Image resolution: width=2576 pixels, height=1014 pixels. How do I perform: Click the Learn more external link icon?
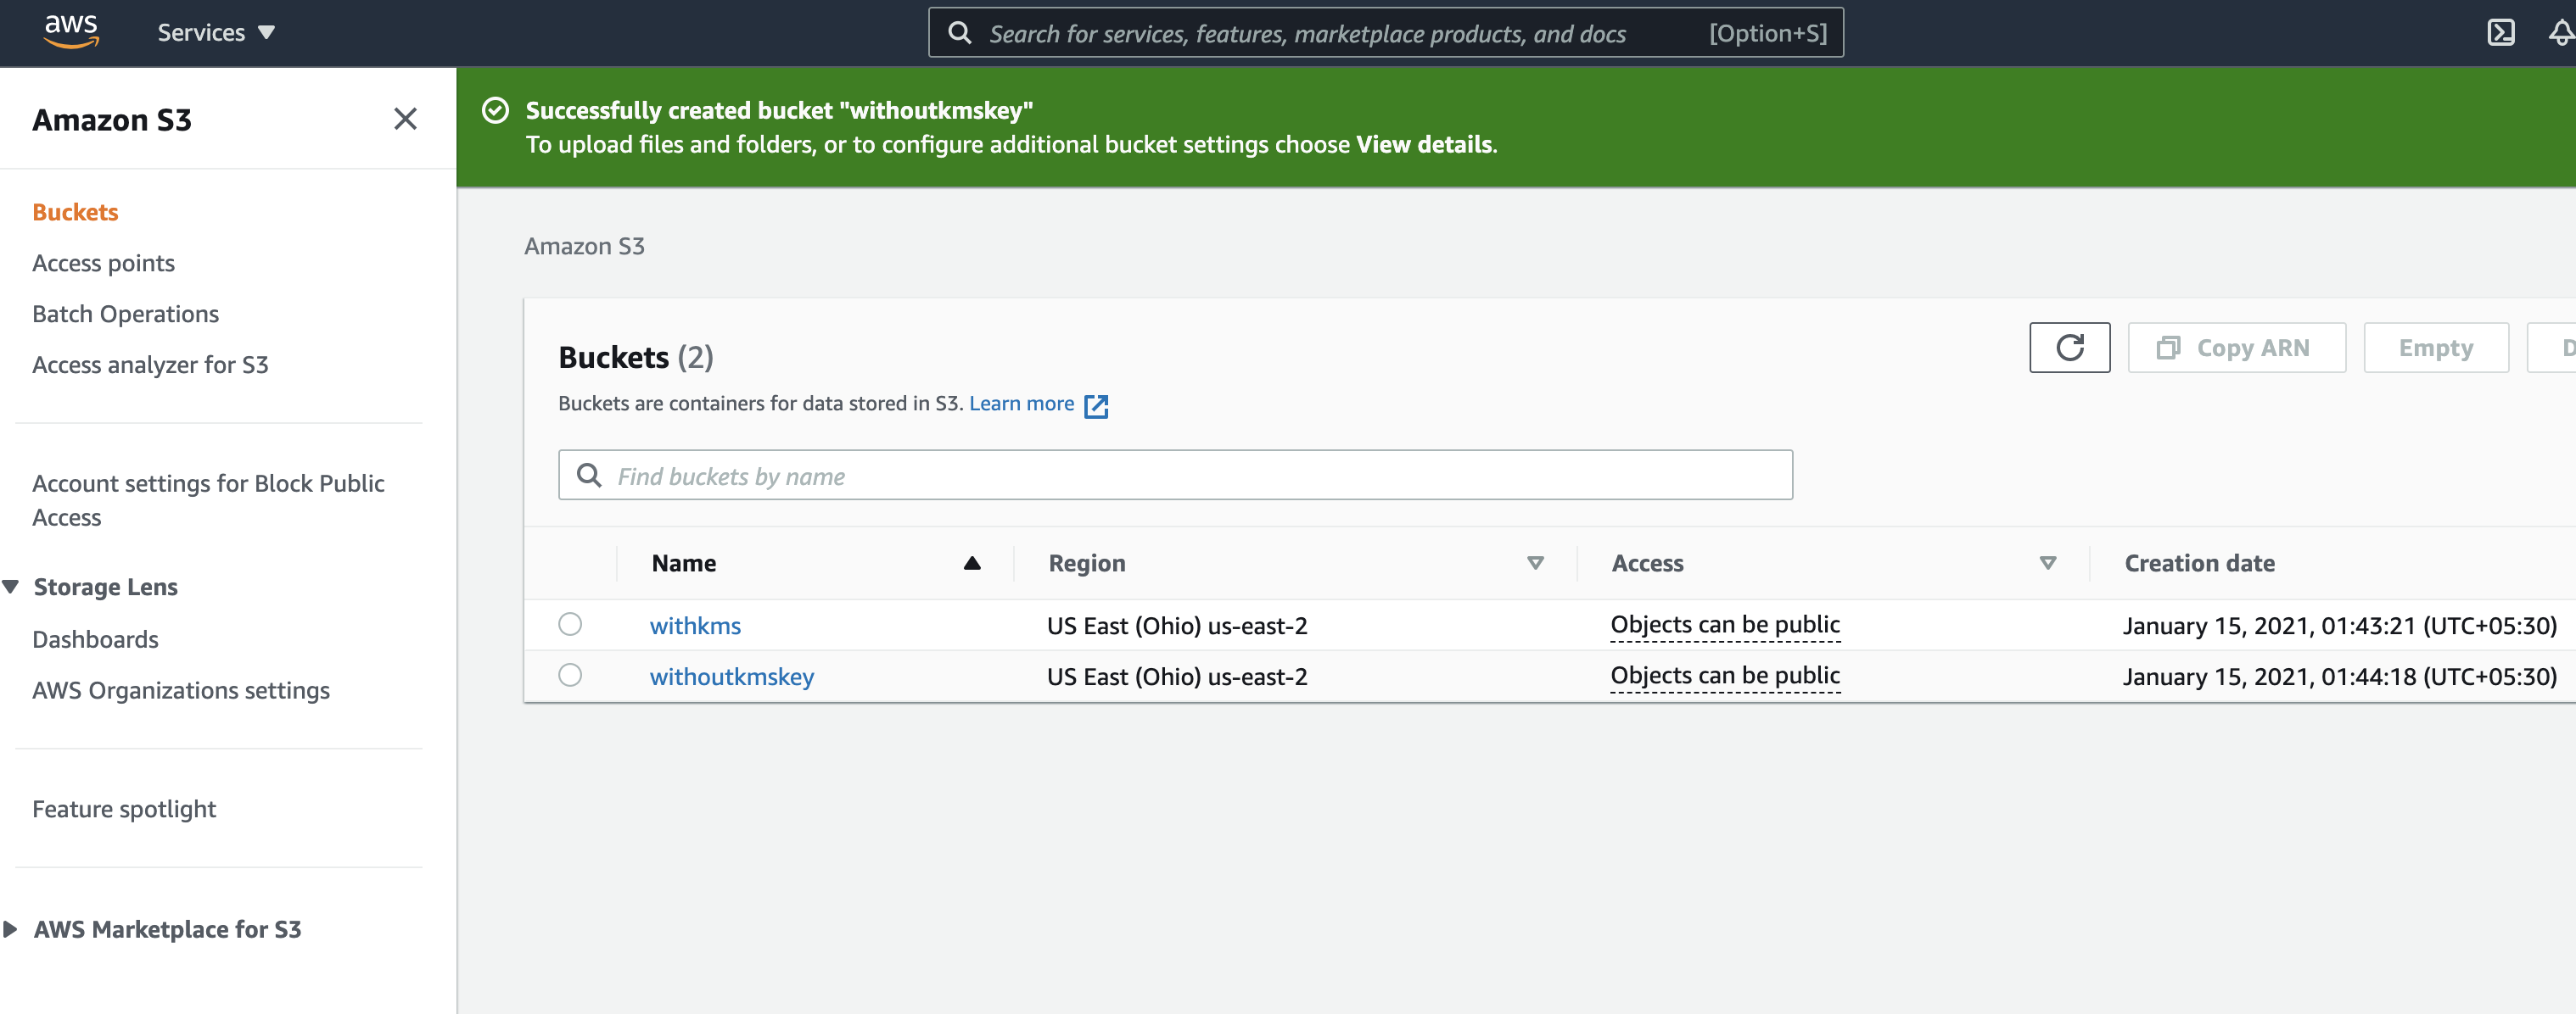coord(1096,405)
